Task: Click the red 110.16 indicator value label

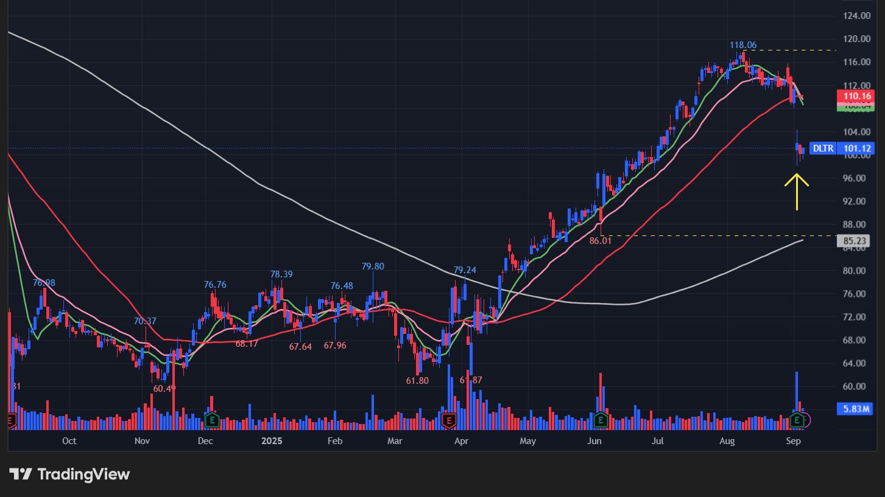Action: pyautogui.click(x=855, y=96)
